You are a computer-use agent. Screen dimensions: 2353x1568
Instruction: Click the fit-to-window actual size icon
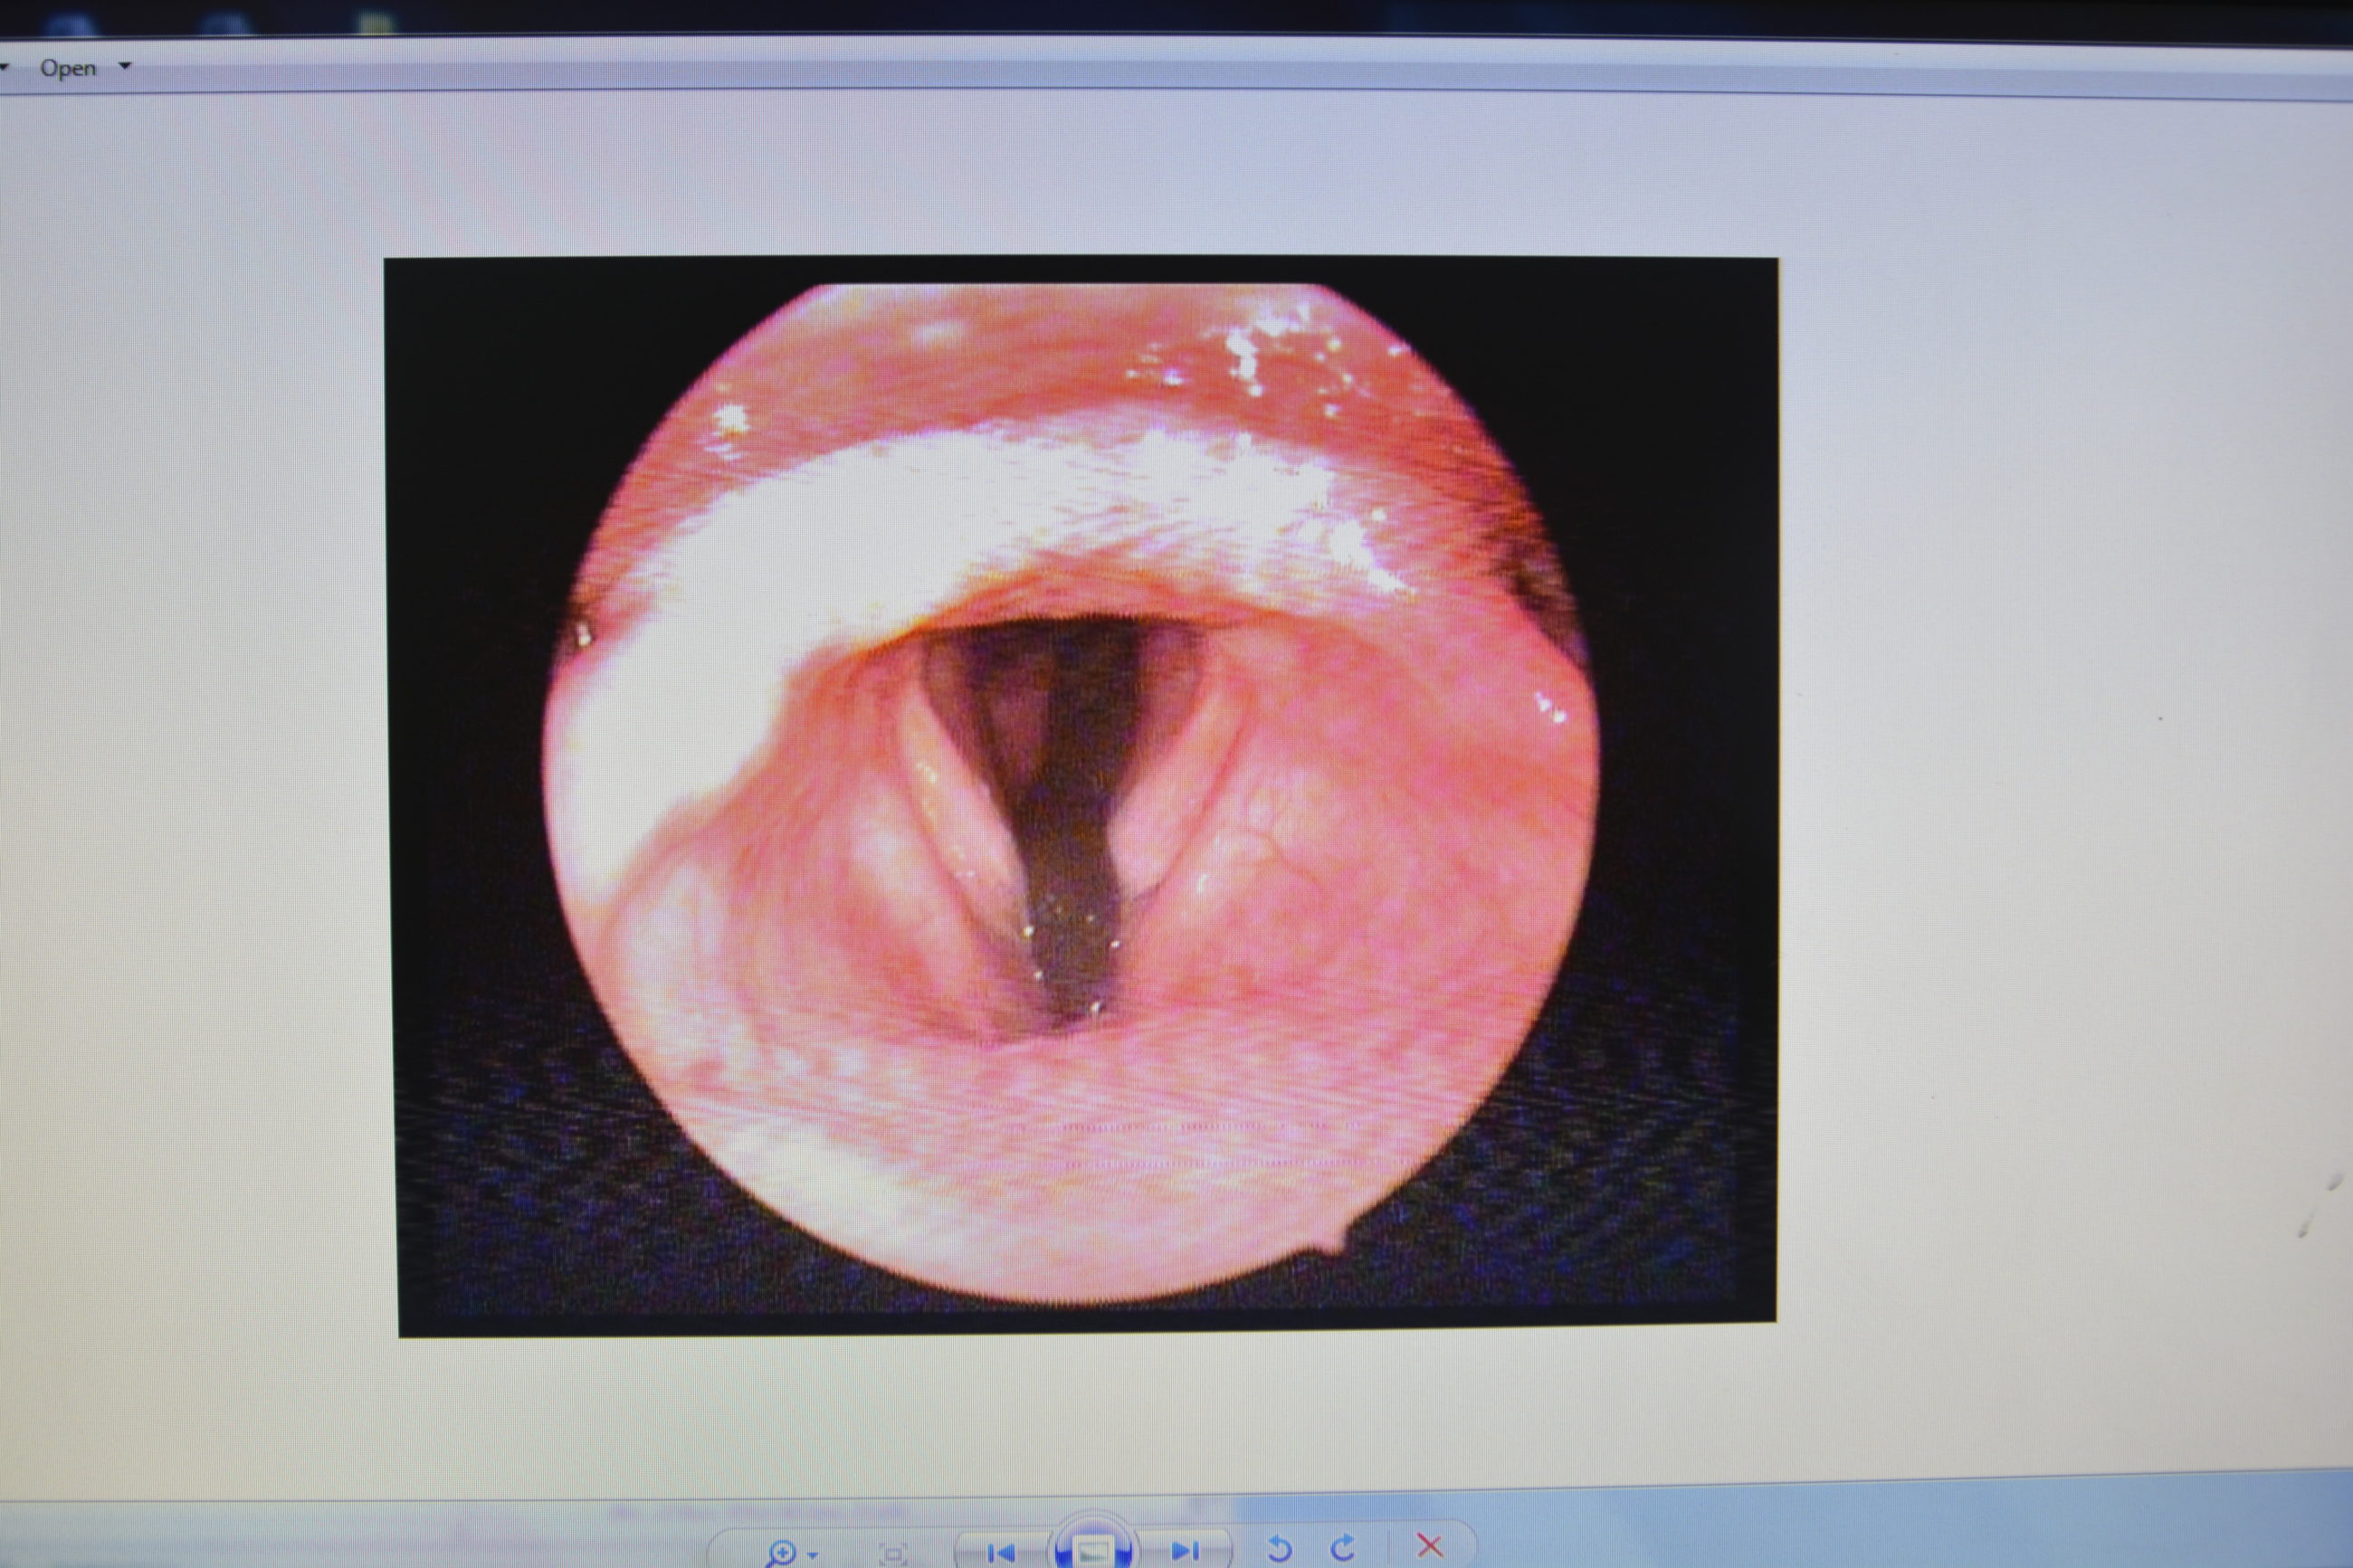tap(891, 1554)
